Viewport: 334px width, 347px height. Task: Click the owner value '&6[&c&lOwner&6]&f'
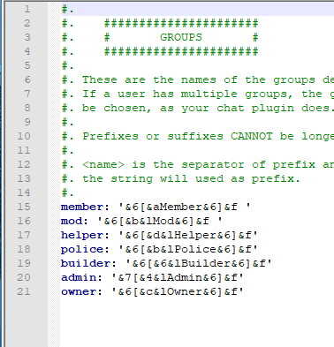[178, 291]
